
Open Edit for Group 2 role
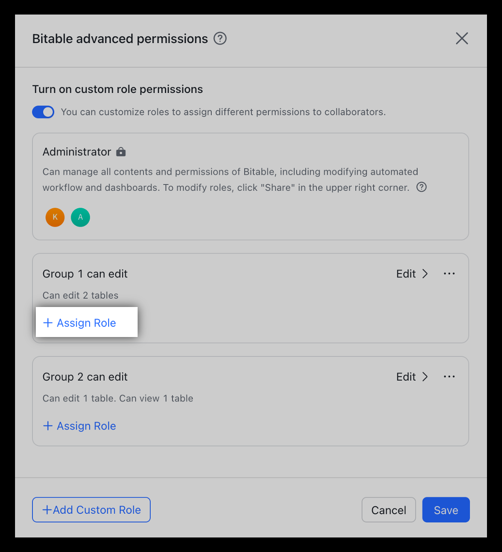coord(412,377)
